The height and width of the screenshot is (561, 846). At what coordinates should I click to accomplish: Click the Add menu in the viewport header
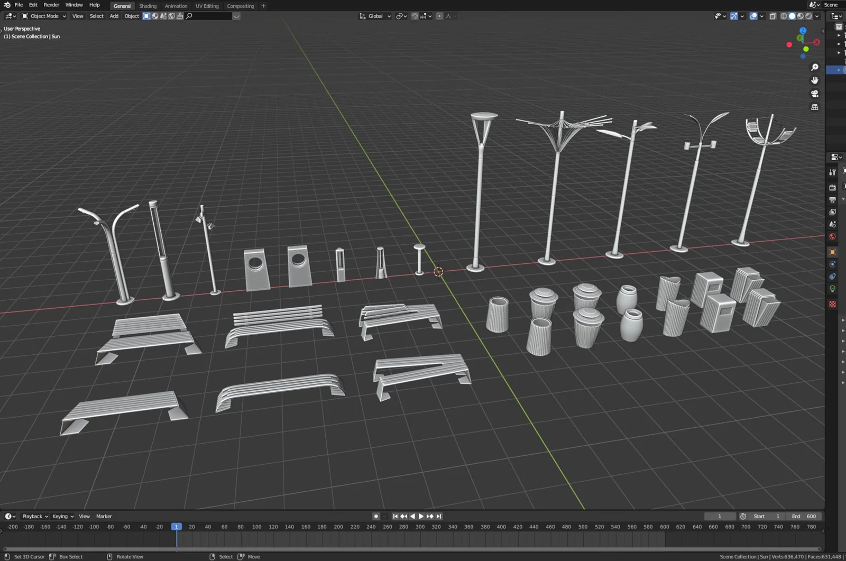[x=114, y=16]
